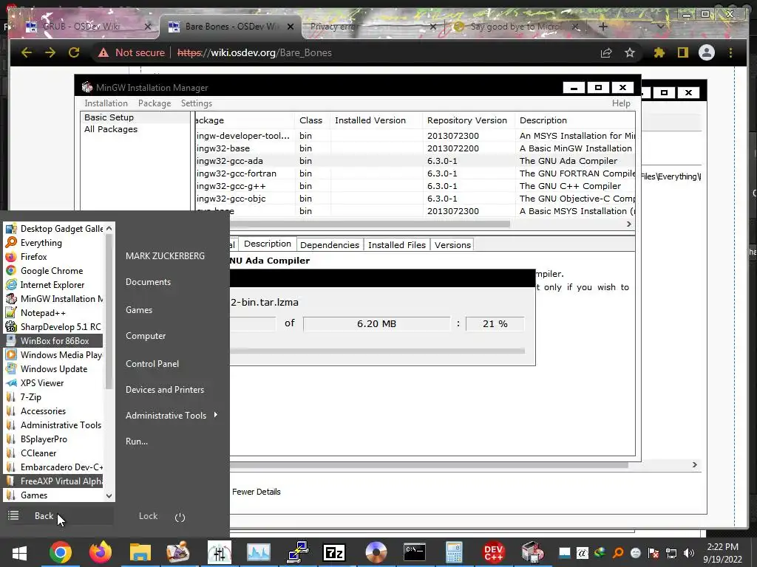This screenshot has height=567, width=757.
Task: Expand Administrative Tools folder in program list
Action: 53,425
